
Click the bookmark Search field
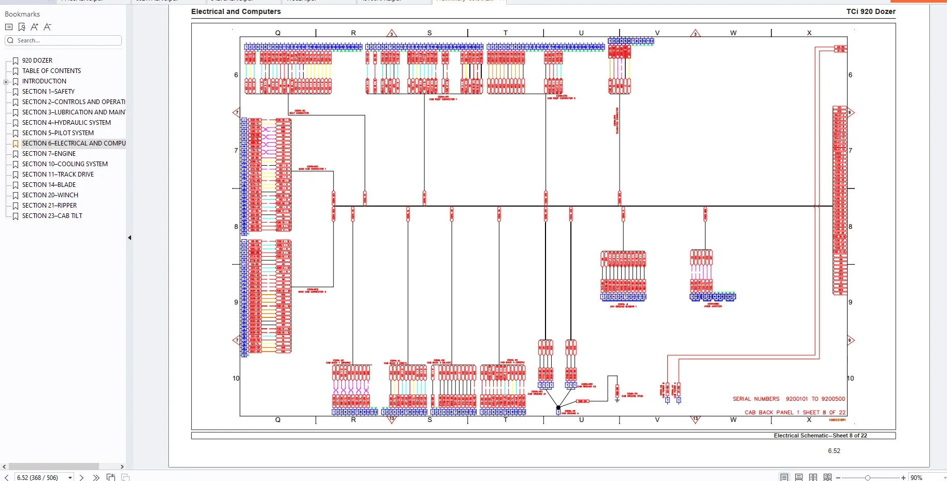click(x=63, y=40)
